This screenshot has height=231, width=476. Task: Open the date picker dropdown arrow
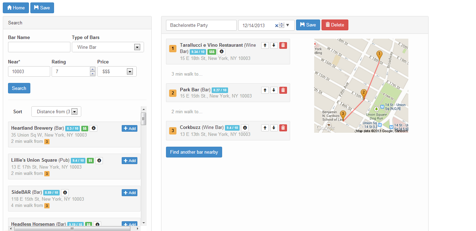[x=288, y=25]
